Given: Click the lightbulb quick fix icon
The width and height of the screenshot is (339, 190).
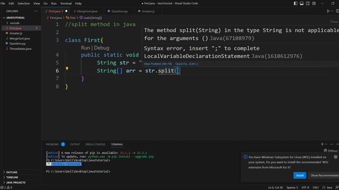Looking at the screenshot, I should click(67, 69).
